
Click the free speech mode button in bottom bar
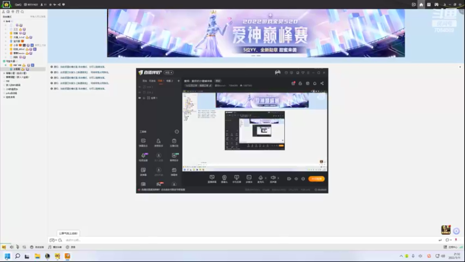point(37,247)
